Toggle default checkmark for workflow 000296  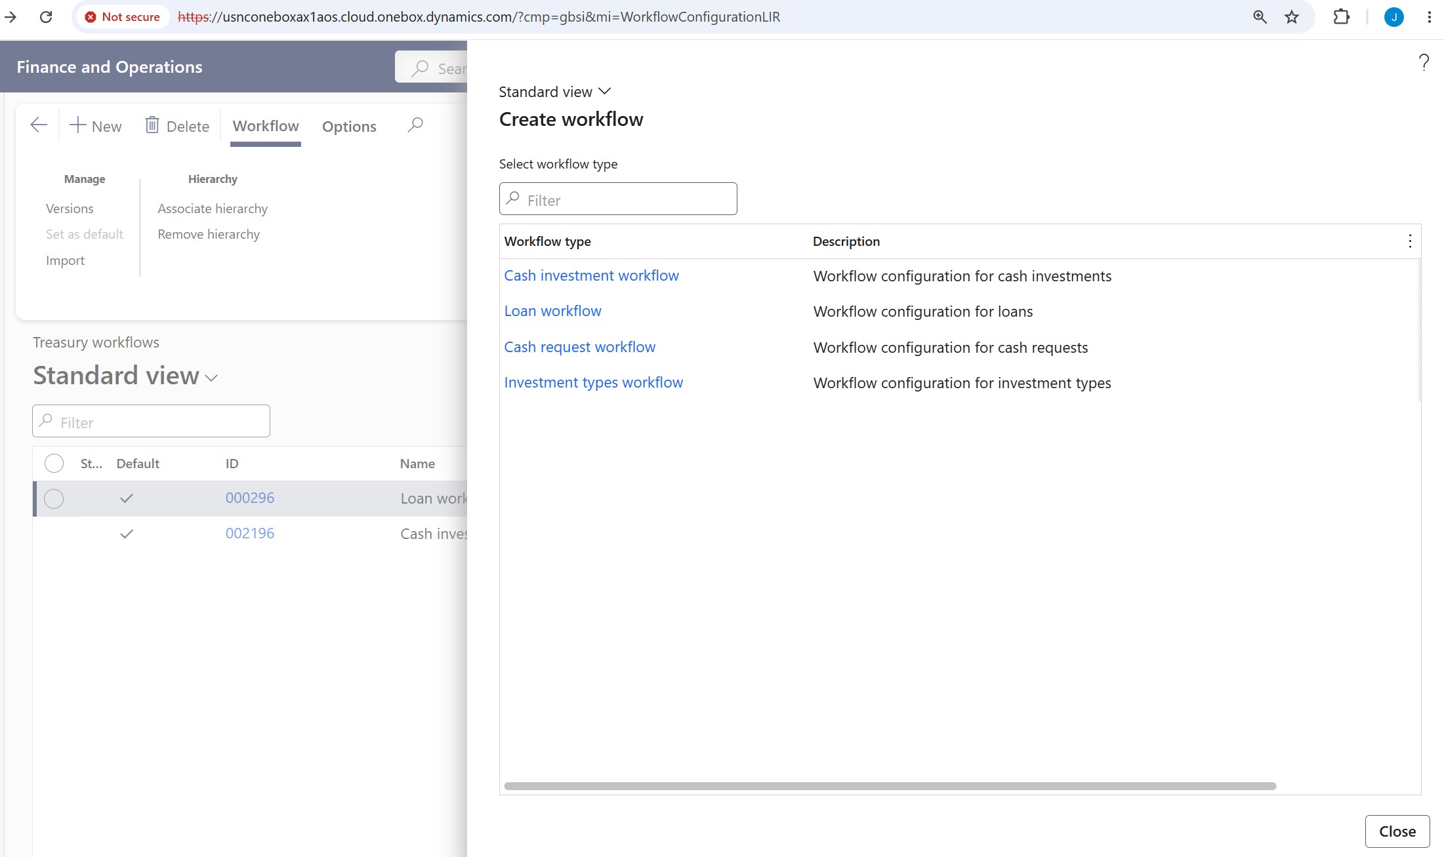[127, 499]
